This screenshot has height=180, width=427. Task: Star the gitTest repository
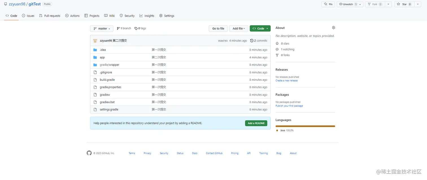404,4
